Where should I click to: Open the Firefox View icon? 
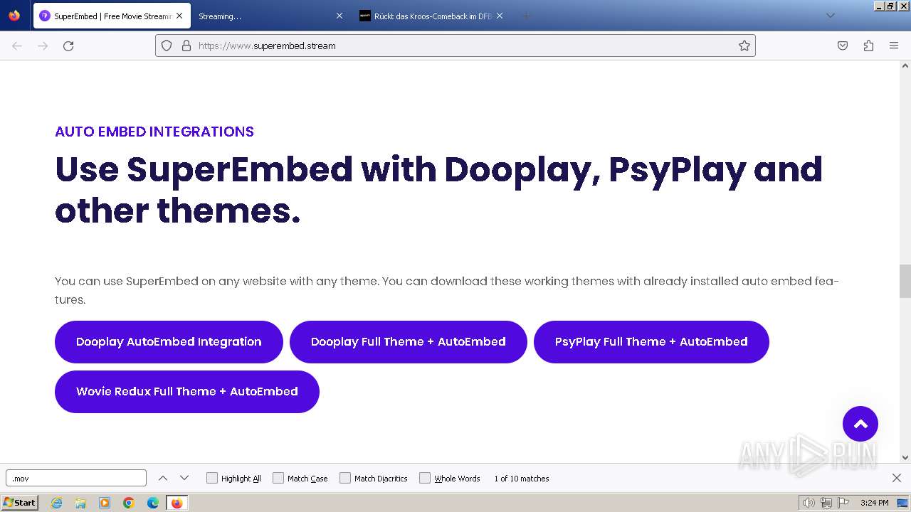(x=14, y=16)
